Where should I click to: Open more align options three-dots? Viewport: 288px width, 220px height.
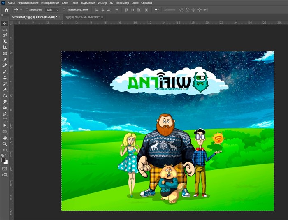pyautogui.click(x=156, y=10)
